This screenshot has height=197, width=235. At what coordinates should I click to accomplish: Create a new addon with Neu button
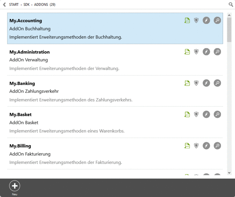pyautogui.click(x=14, y=188)
